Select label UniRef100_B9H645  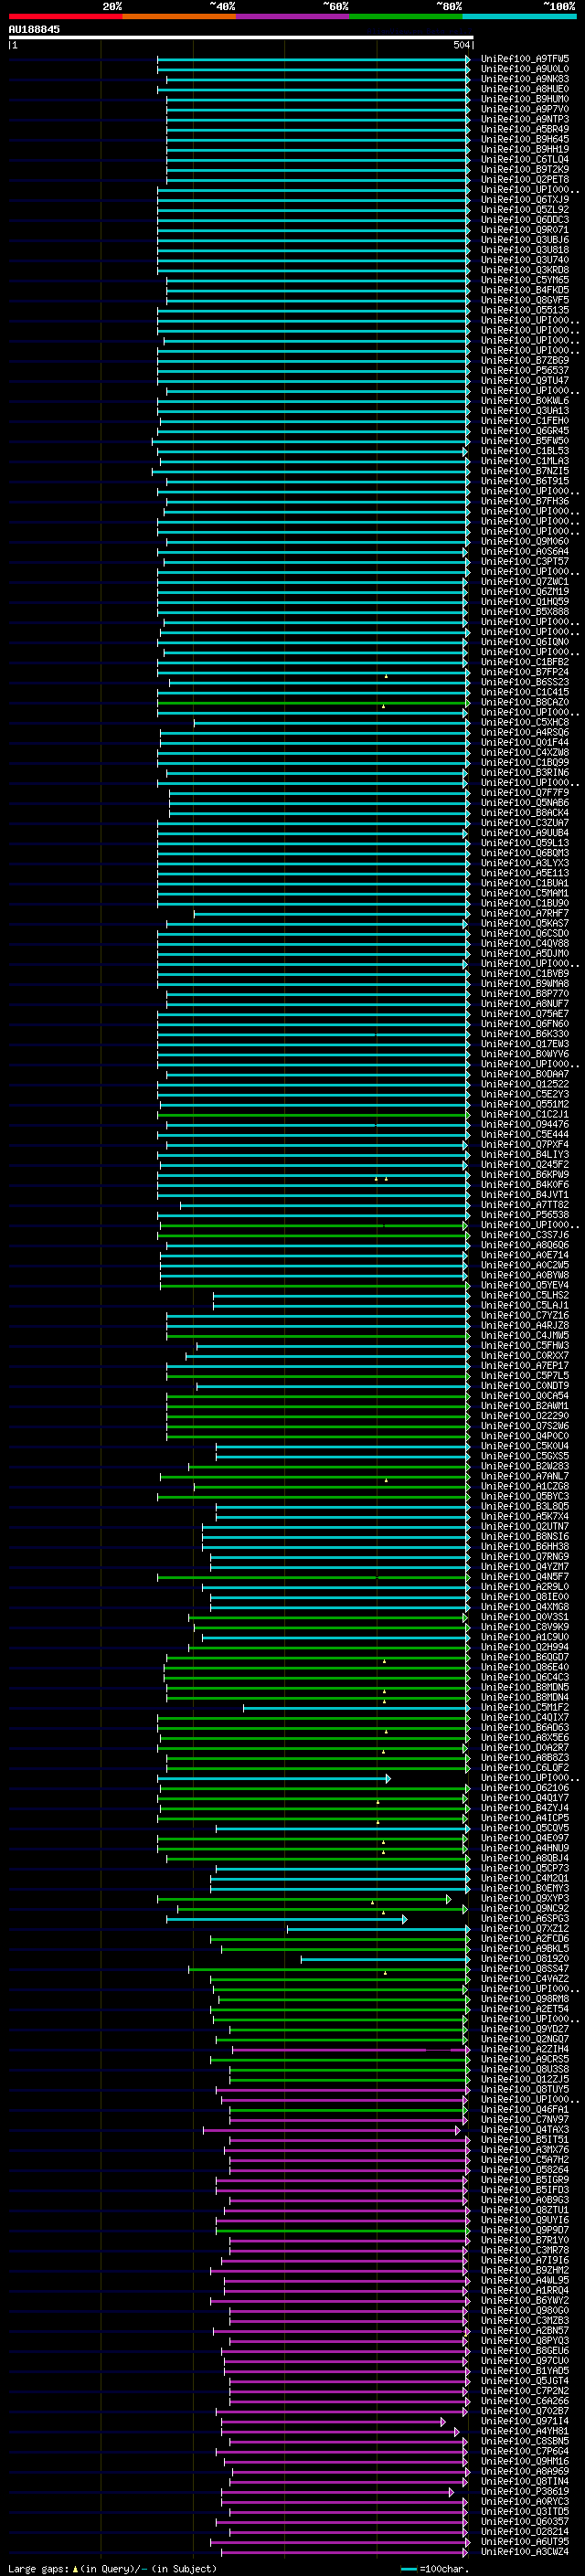click(x=525, y=139)
